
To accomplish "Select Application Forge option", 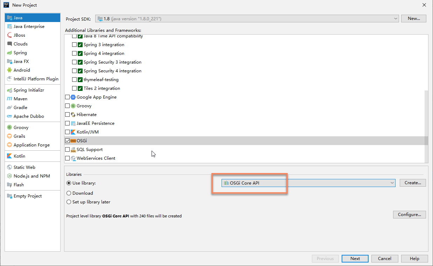I will pyautogui.click(x=33, y=145).
